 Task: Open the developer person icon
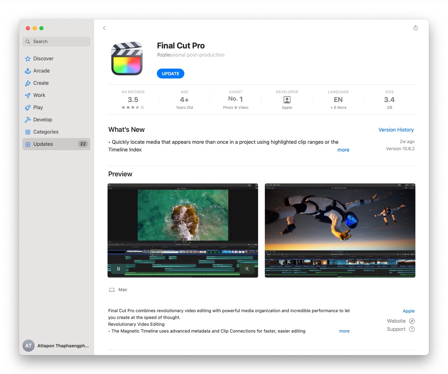click(287, 100)
